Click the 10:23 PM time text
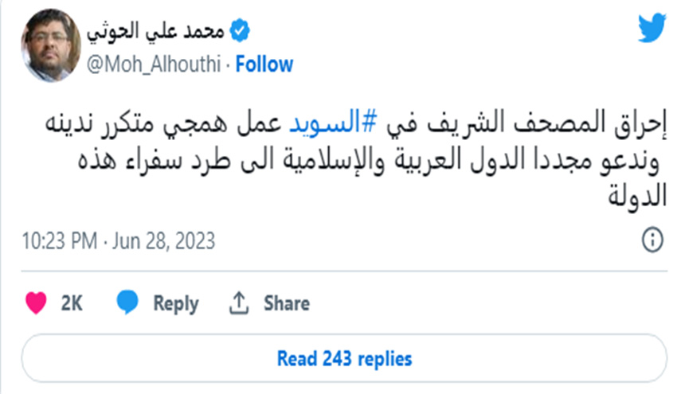This screenshot has width=681, height=394. point(59,240)
